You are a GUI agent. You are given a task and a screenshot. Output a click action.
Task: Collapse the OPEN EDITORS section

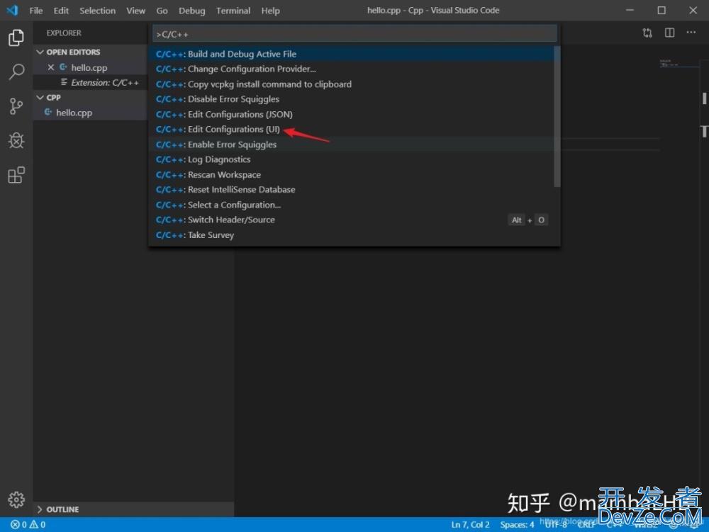point(40,52)
